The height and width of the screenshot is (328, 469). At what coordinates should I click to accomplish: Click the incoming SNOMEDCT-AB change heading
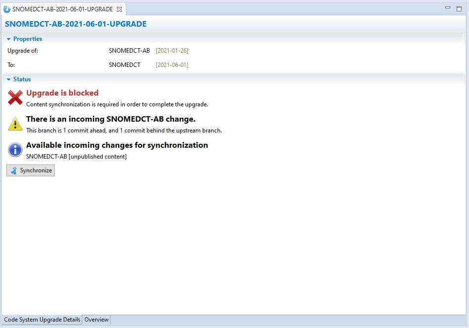point(110,119)
